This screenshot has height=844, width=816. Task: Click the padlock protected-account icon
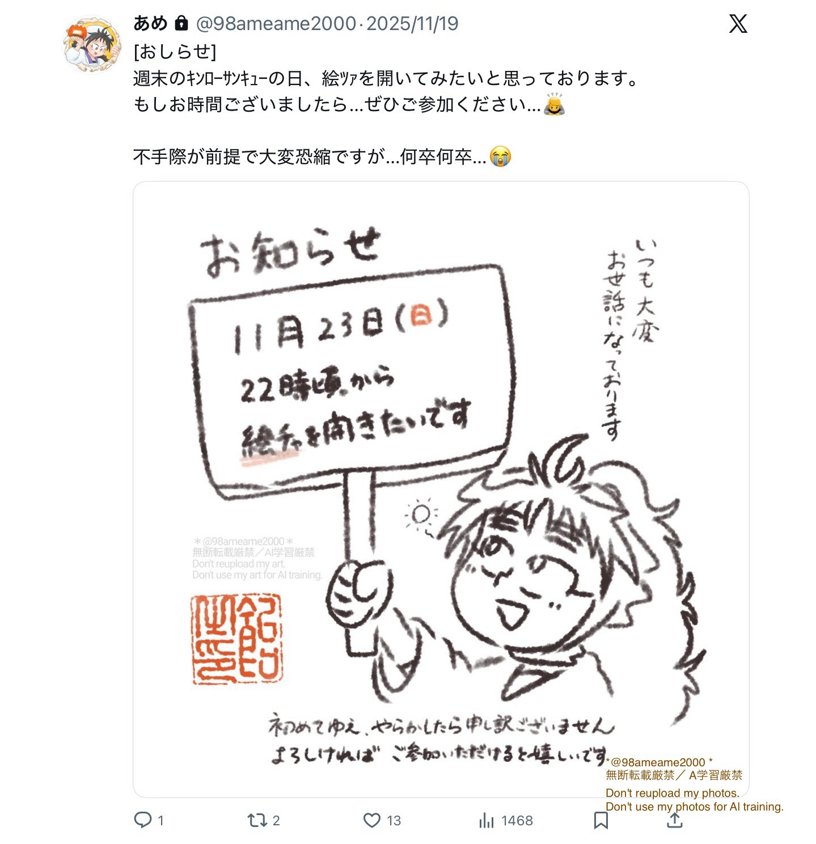[x=181, y=23]
